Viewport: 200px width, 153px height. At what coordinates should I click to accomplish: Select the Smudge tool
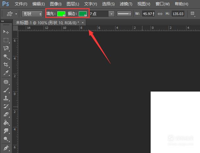pyautogui.click(x=6, y=131)
